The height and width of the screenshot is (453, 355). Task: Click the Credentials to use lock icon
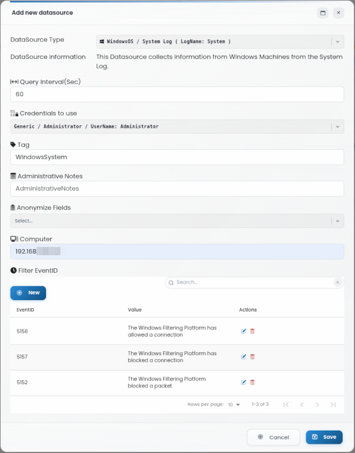click(x=14, y=113)
